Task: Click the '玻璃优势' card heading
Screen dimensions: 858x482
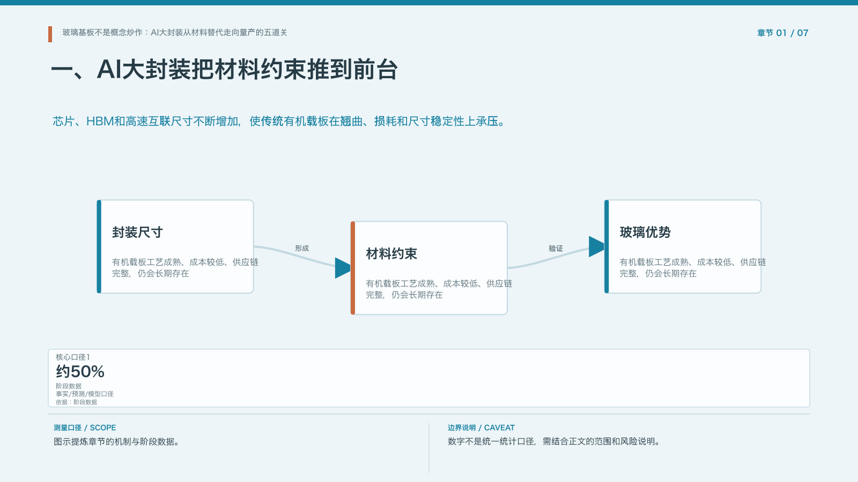Action: (645, 232)
